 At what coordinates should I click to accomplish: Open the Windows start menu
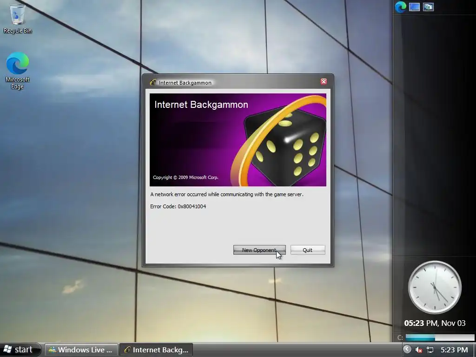[20, 350]
